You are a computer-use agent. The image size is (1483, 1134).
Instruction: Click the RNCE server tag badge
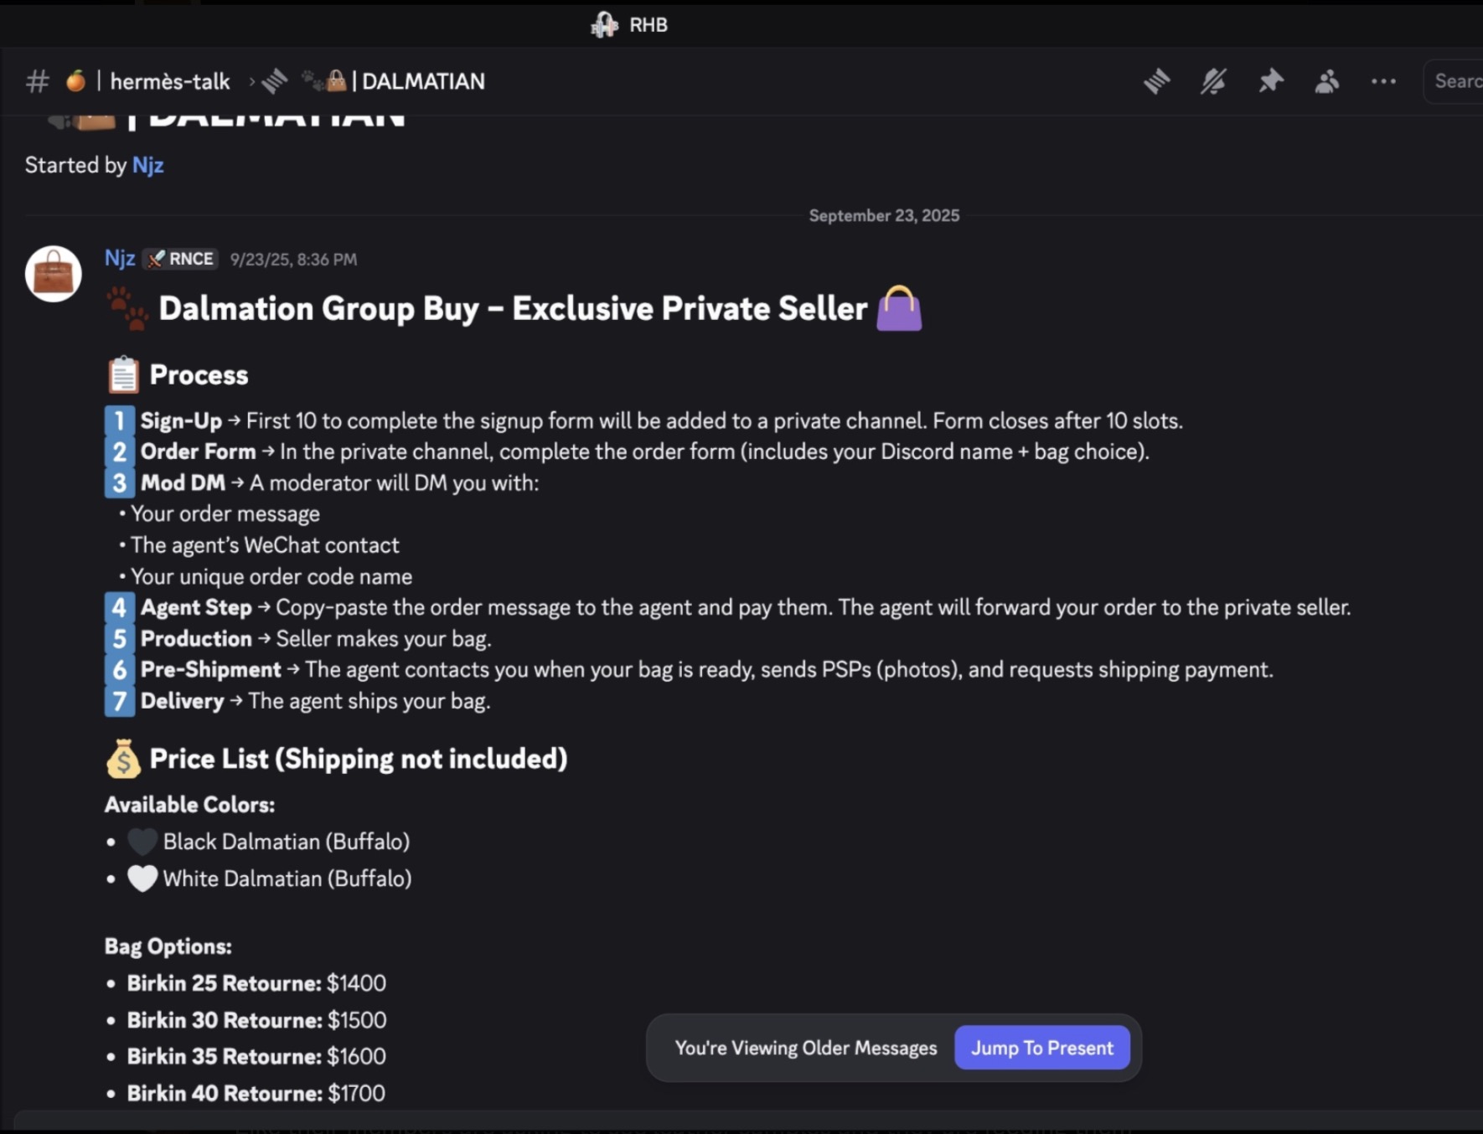[181, 259]
